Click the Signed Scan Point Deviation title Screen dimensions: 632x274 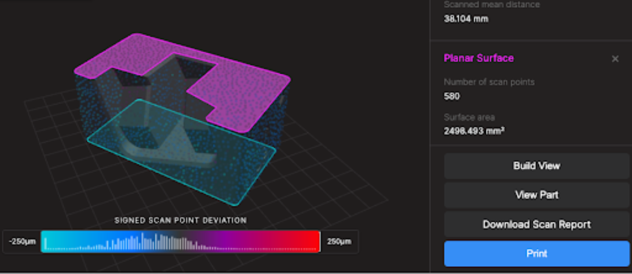(180, 220)
